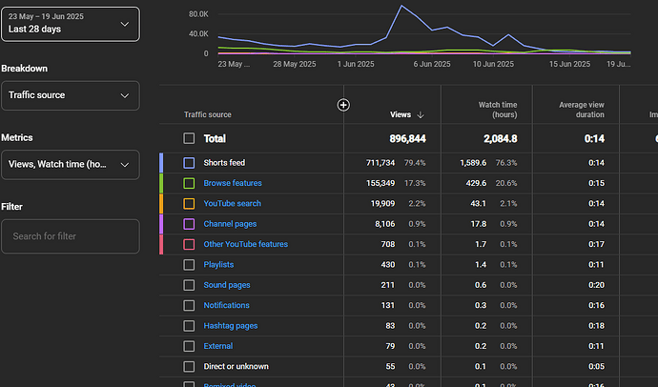Open the Hashtag pages link
The height and width of the screenshot is (387, 658).
(230, 326)
